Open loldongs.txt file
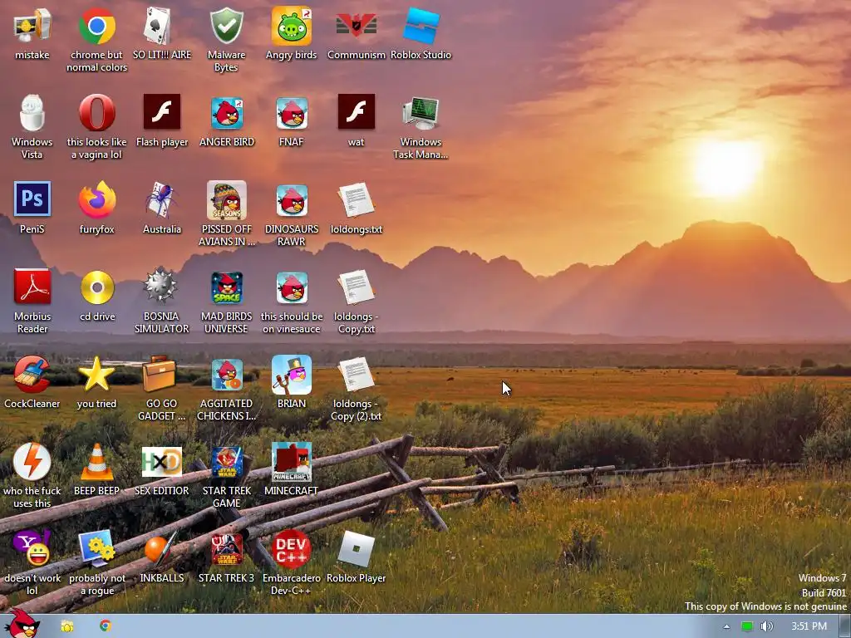 [x=356, y=200]
